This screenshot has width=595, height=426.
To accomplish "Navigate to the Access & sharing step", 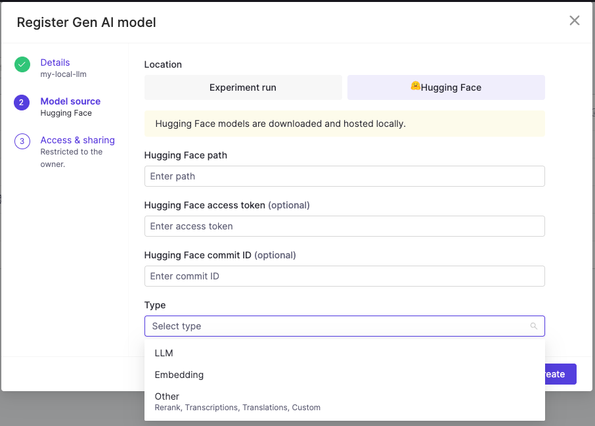I will [x=77, y=140].
